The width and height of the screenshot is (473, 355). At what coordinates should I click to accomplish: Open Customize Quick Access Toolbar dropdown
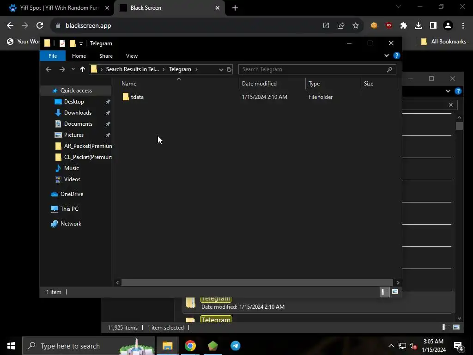tap(81, 44)
